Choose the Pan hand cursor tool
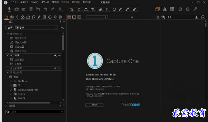The image size is (208, 122). point(79,9)
